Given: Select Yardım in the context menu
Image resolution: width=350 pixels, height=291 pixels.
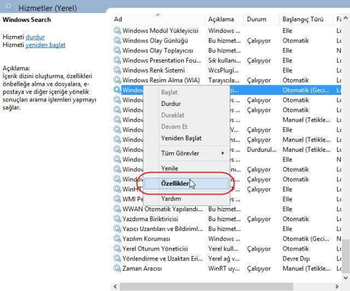Looking at the screenshot, I should coord(186,199).
